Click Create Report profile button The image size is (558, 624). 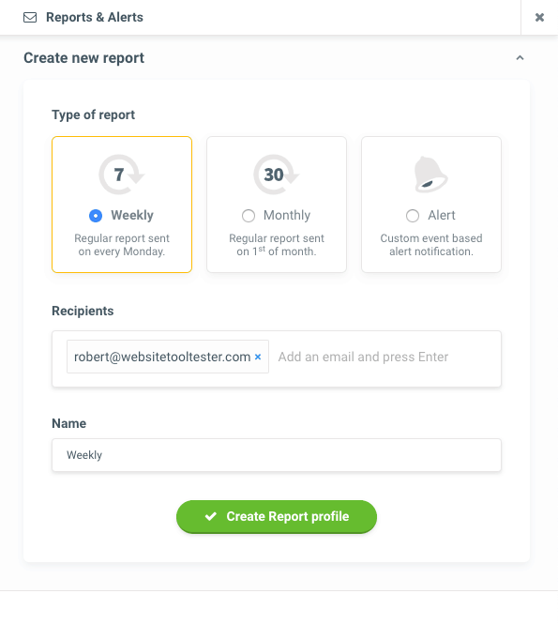277,516
